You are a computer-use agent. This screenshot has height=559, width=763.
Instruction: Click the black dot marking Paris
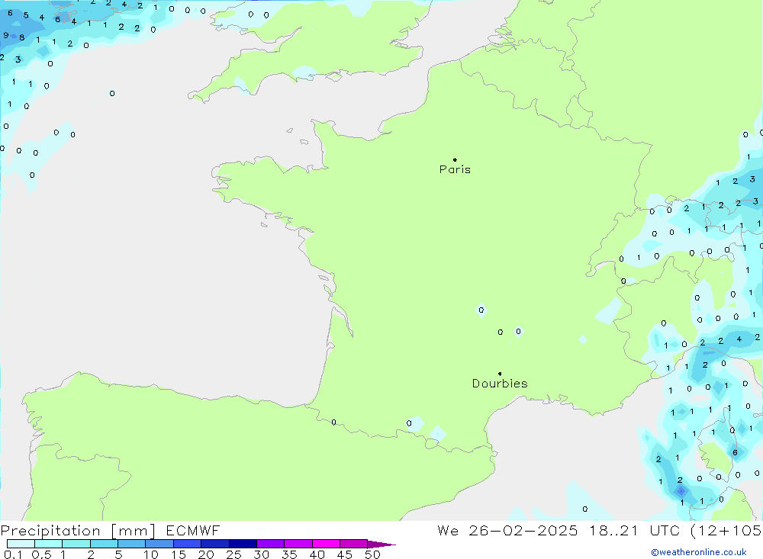pos(455,159)
